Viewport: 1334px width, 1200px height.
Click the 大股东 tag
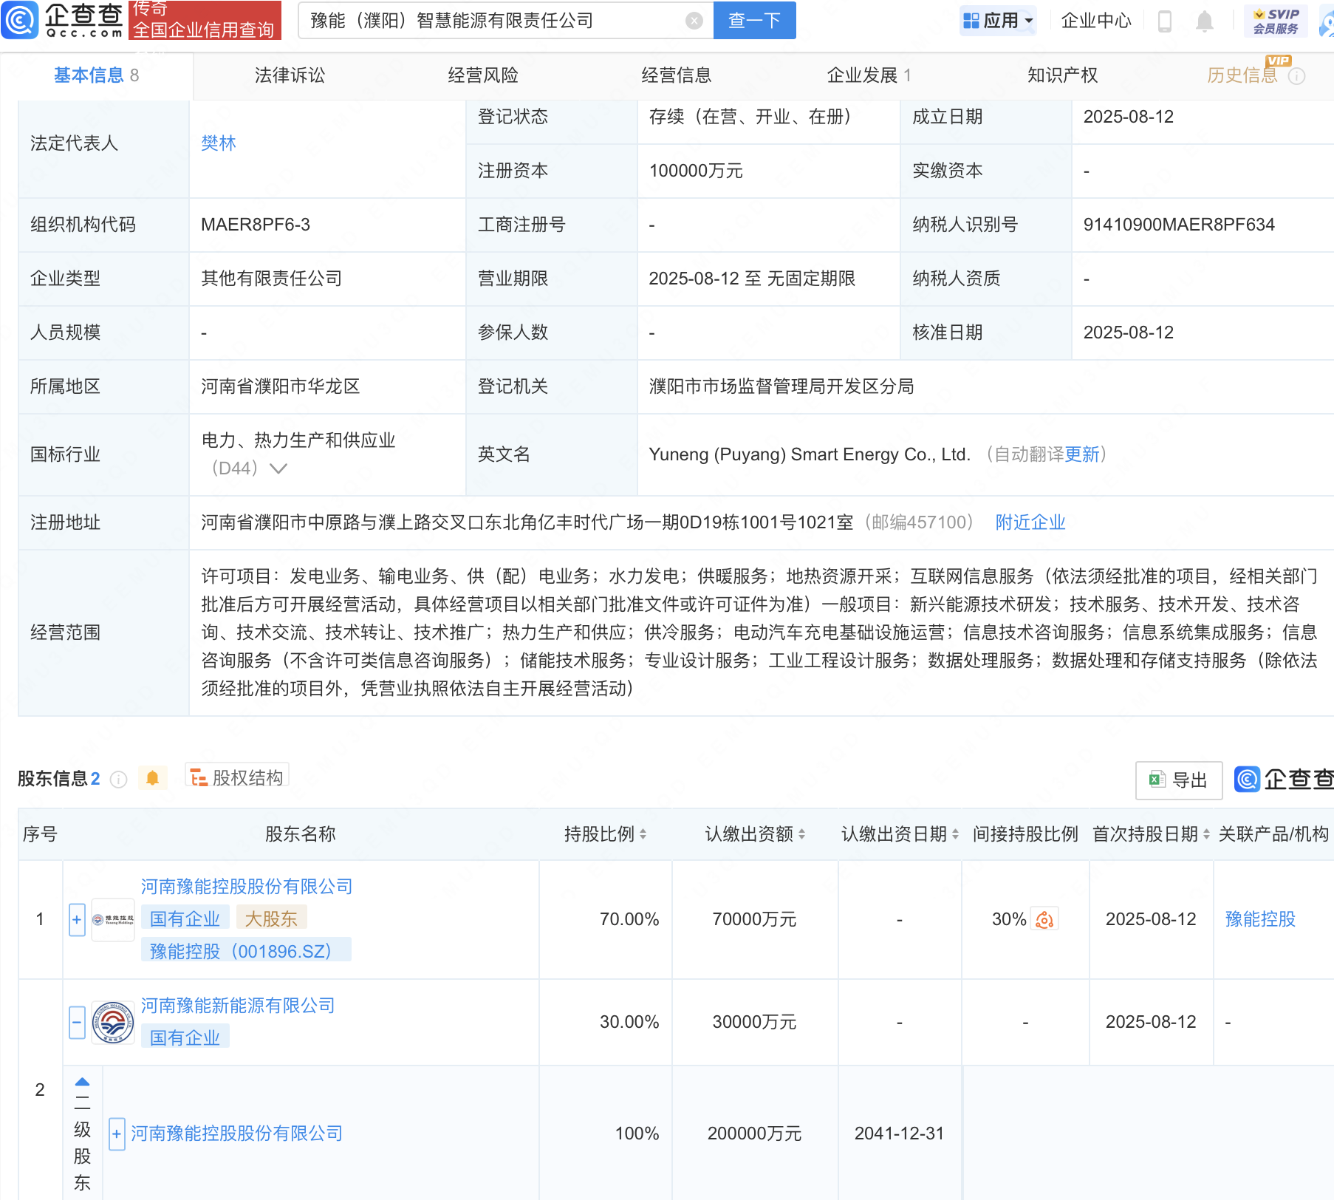click(x=271, y=918)
